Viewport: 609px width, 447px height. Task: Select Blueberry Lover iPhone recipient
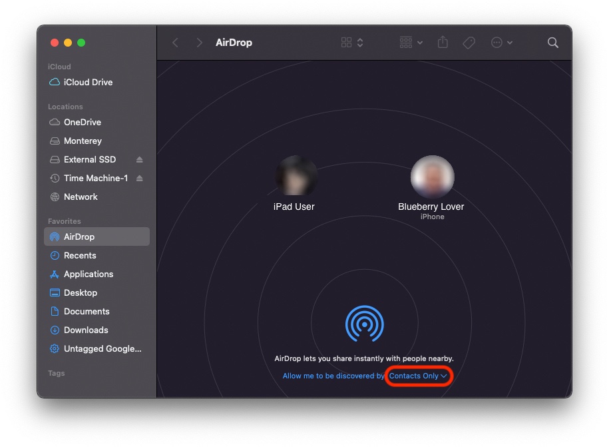tap(431, 188)
